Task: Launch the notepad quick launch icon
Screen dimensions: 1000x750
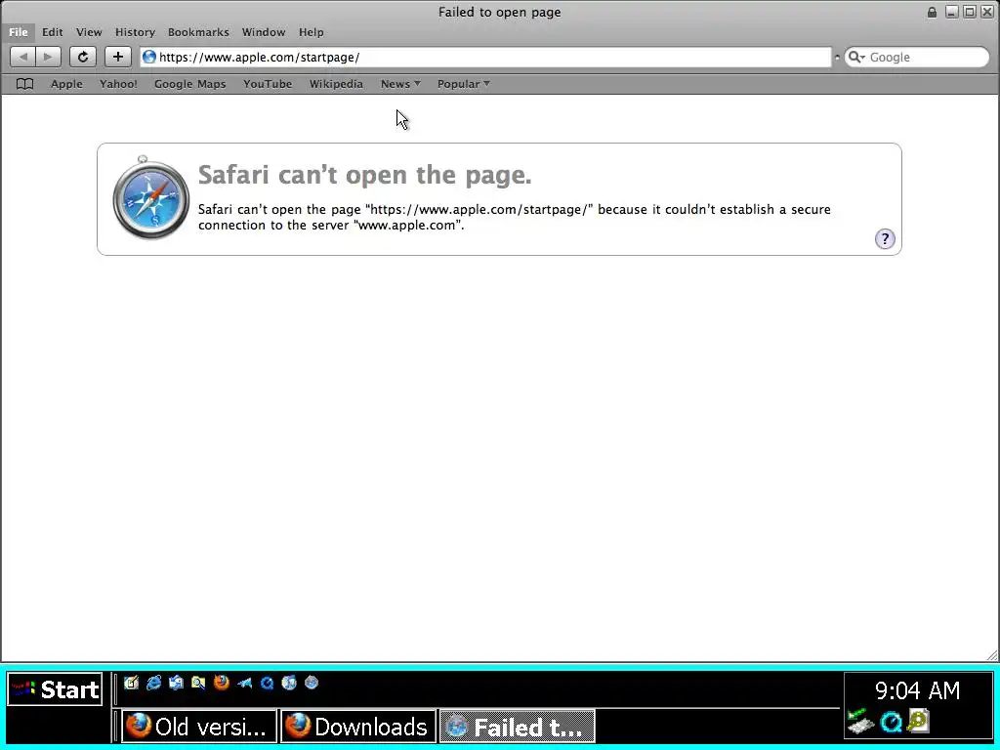Action: tap(132, 683)
